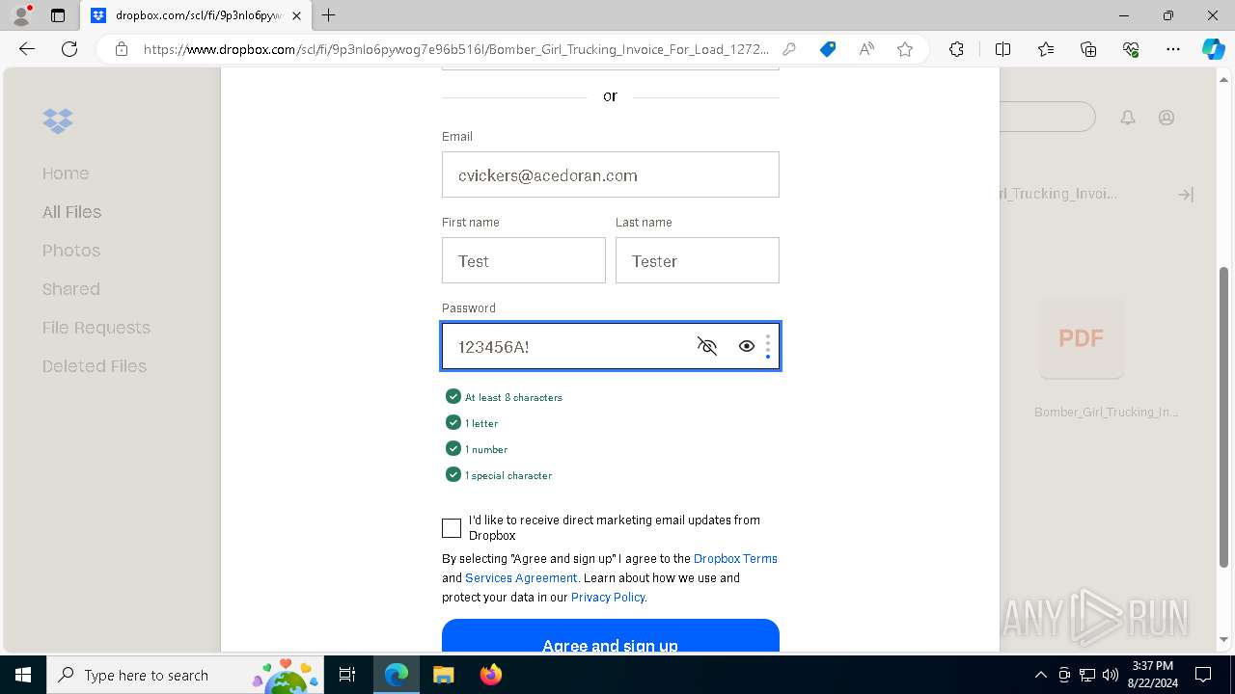
Task: Refresh the current page
Action: pyautogui.click(x=69, y=49)
